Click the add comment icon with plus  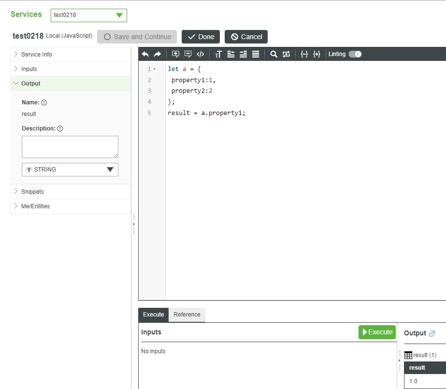point(175,54)
